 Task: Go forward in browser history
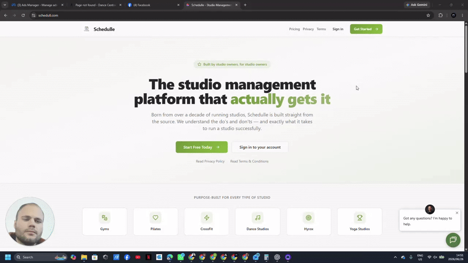pyautogui.click(x=14, y=15)
